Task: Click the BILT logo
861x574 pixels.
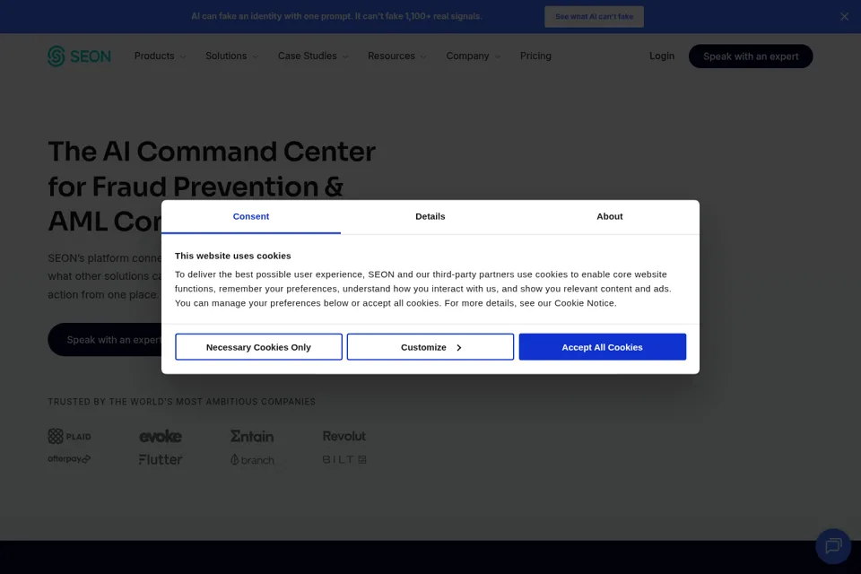Action: coord(344,459)
